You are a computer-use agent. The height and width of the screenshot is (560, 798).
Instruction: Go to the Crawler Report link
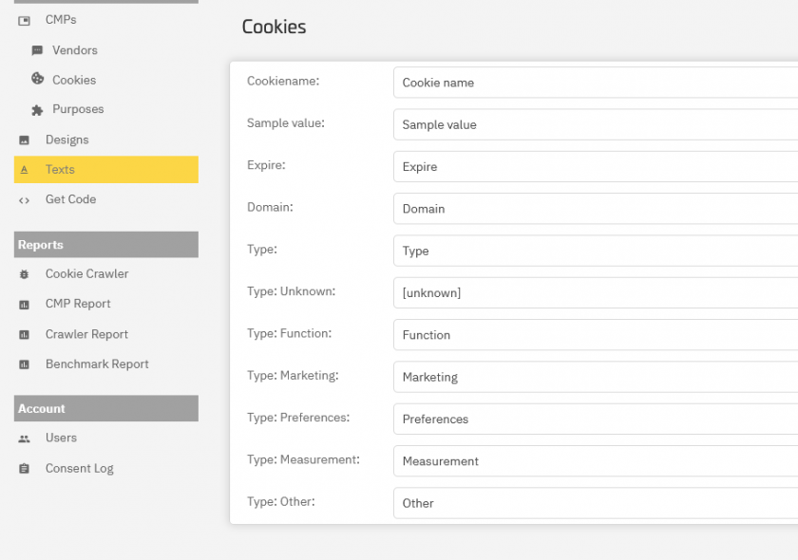click(86, 334)
